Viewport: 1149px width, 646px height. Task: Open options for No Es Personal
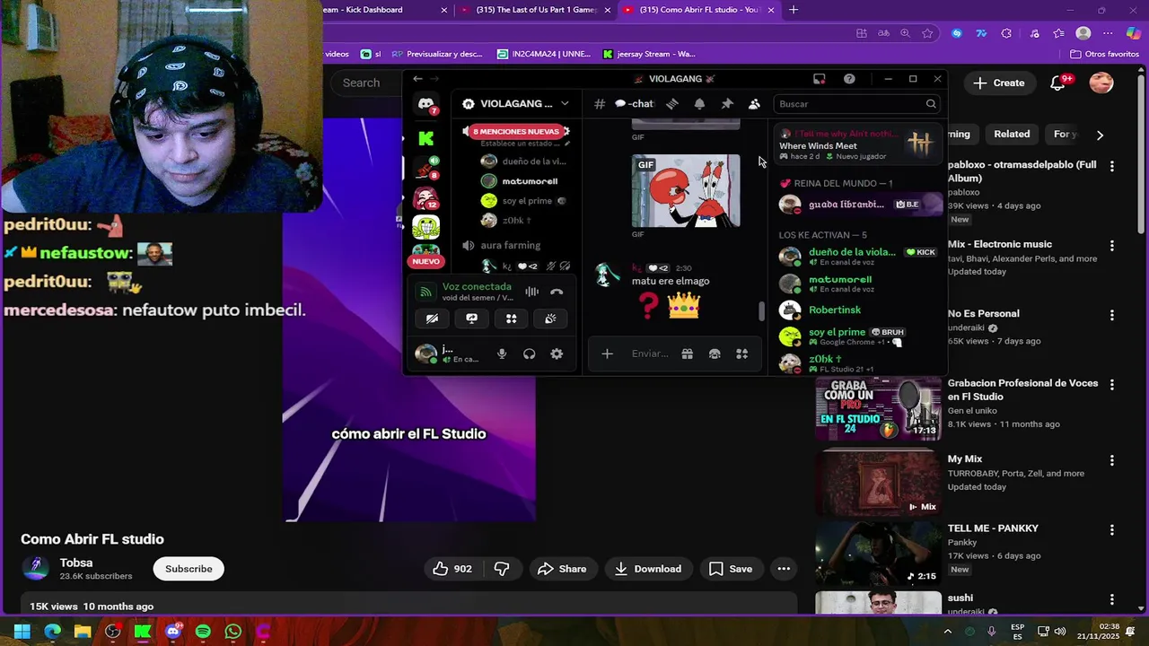click(1112, 315)
